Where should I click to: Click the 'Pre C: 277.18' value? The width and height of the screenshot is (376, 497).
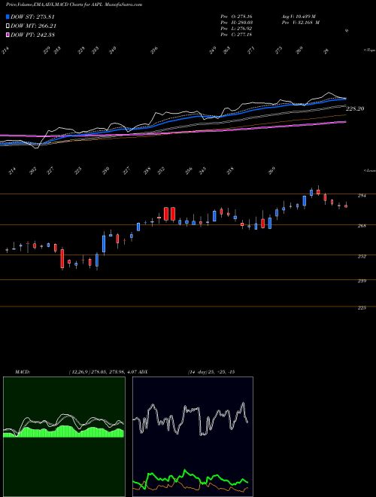(x=236, y=35)
